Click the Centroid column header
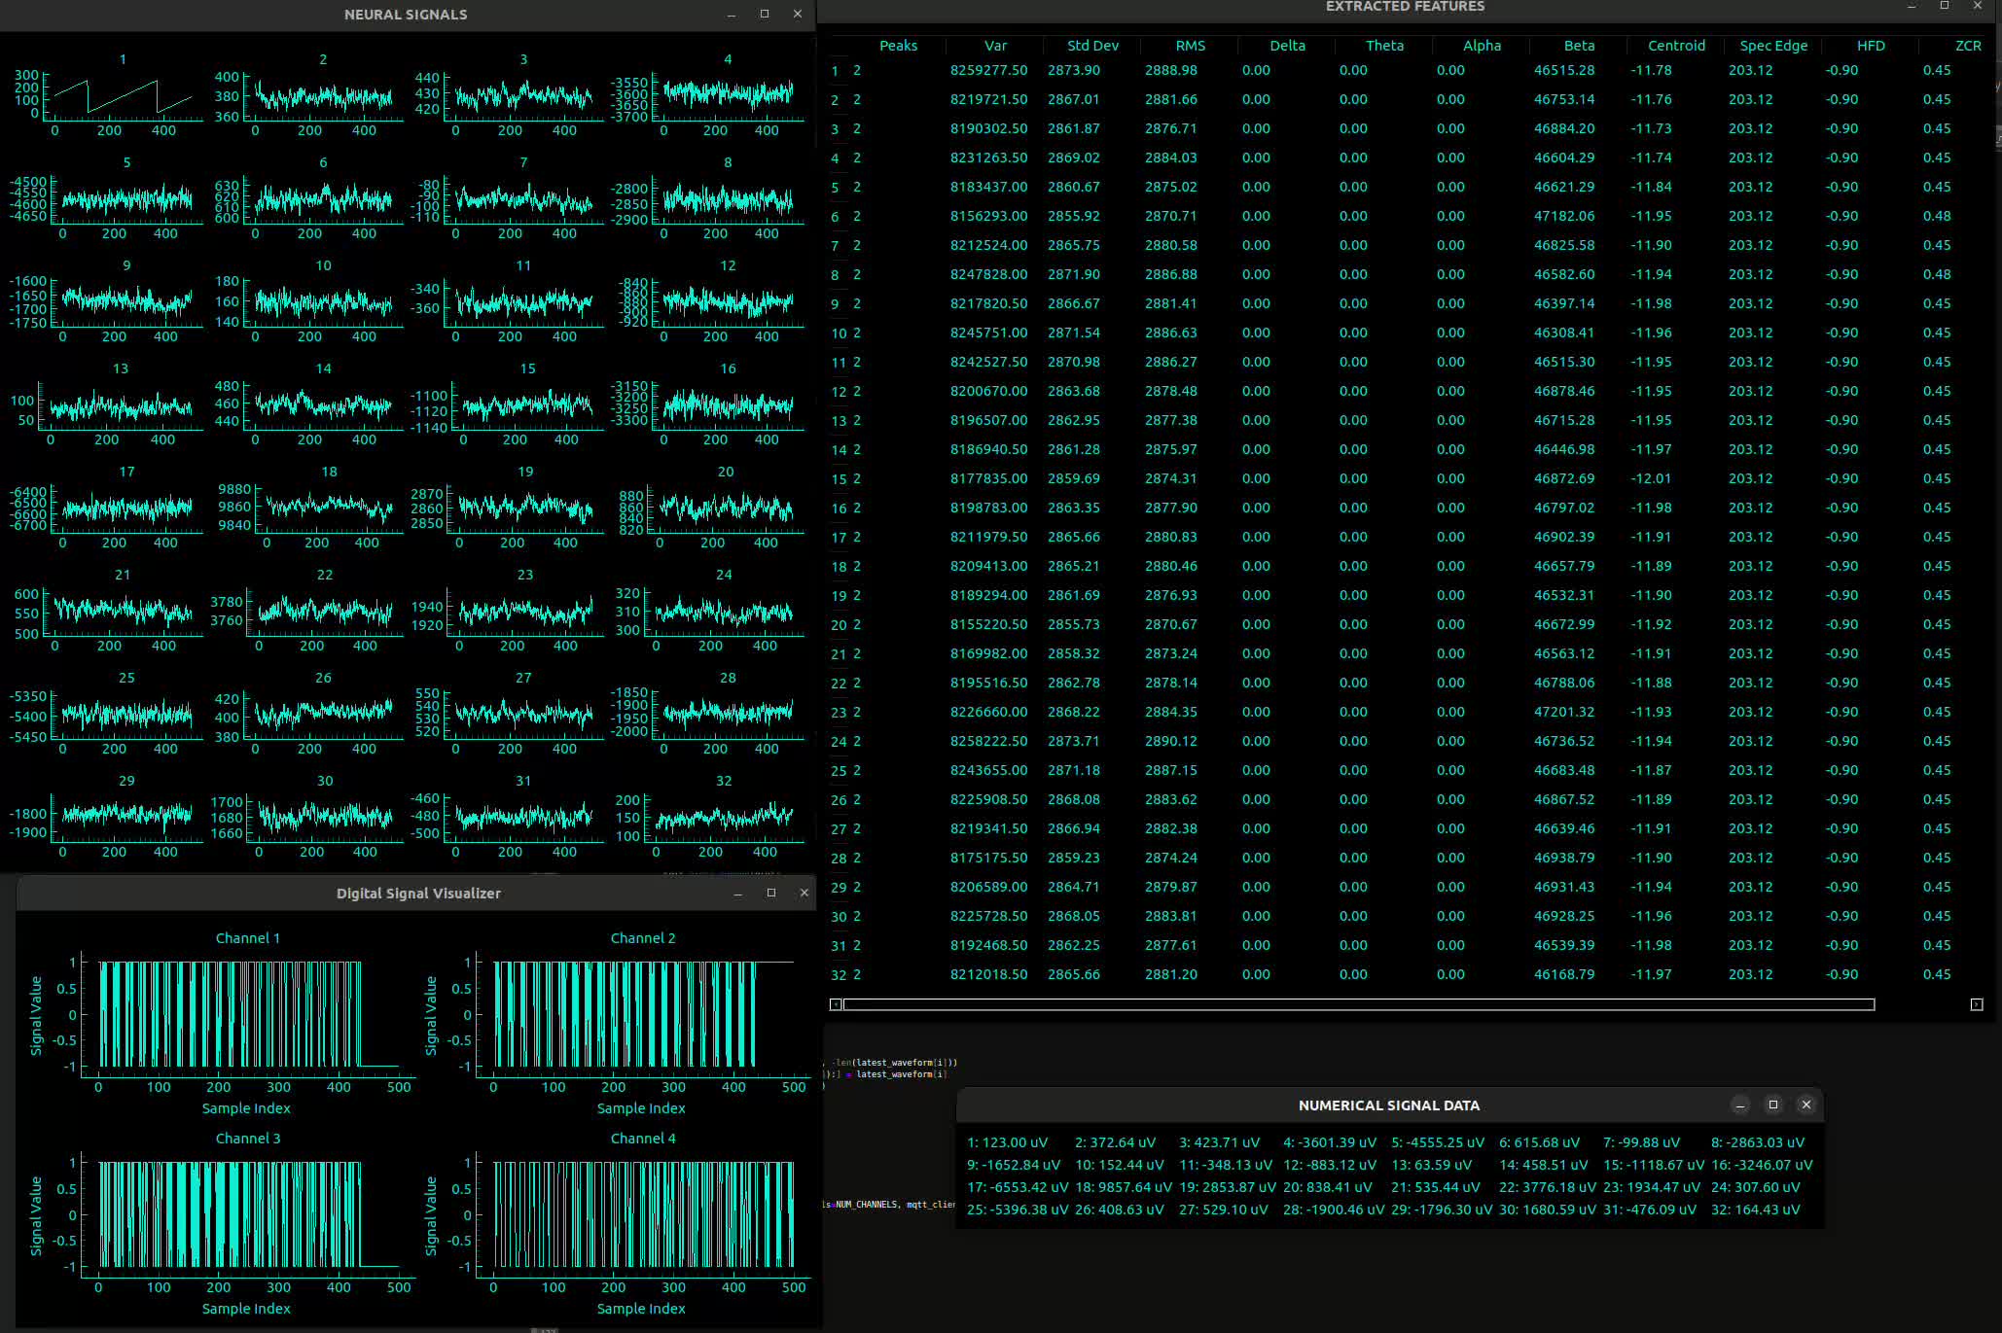 point(1676,46)
